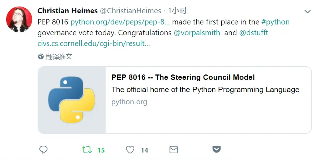The width and height of the screenshot is (316, 159).
Task: Open Christian Heimes profile avatar
Action: click(19, 20)
